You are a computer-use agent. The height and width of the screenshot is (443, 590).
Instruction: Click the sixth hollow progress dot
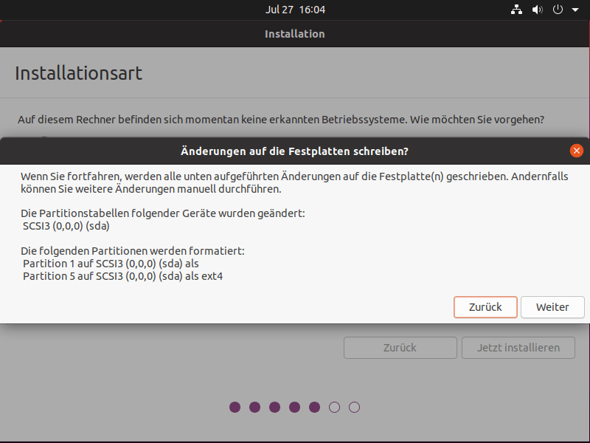pyautogui.click(x=334, y=407)
